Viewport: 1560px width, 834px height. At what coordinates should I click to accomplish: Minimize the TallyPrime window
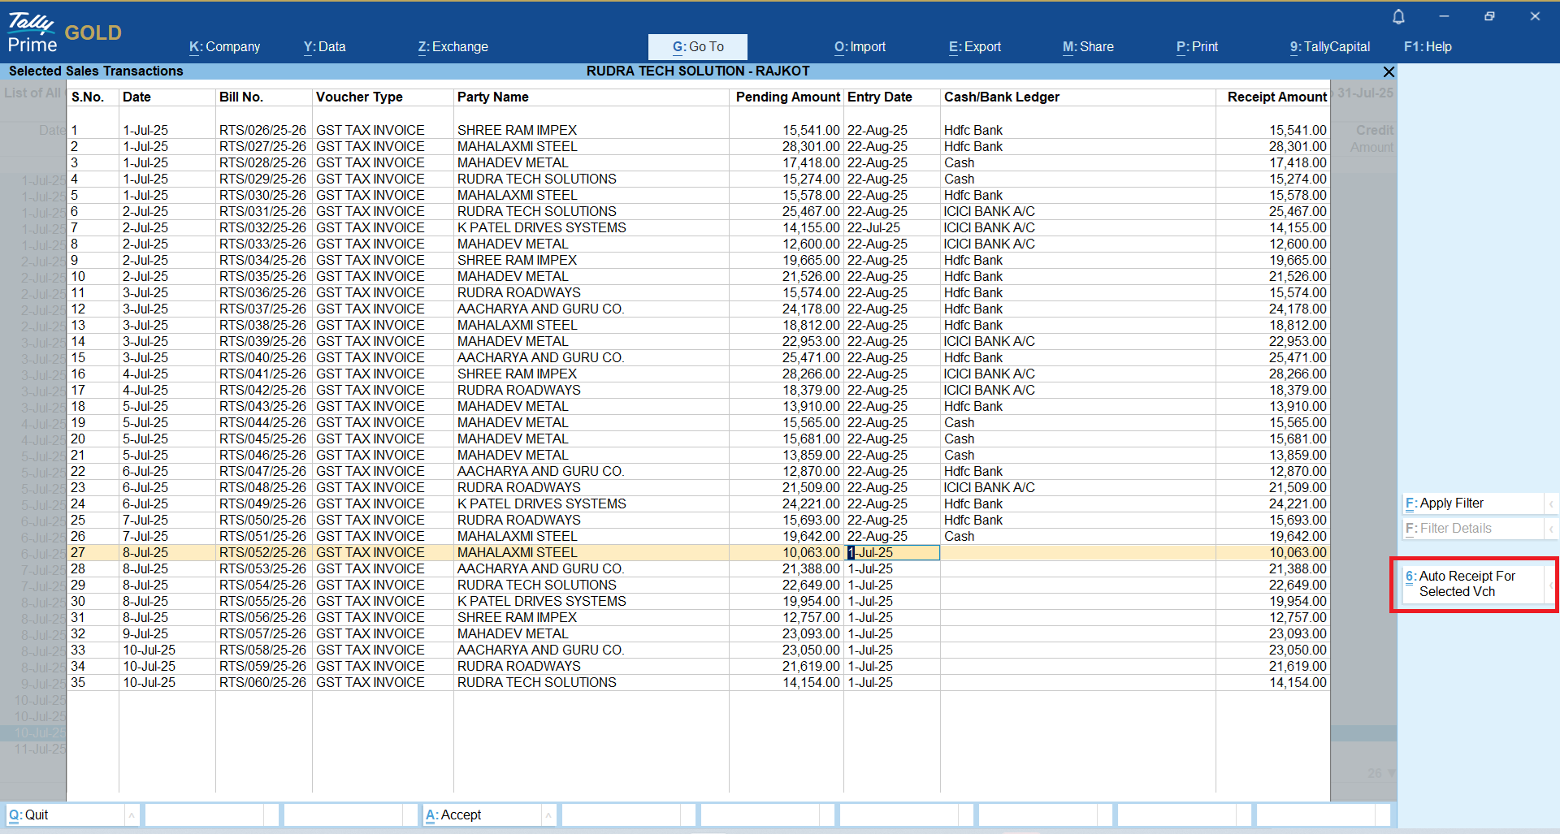(1444, 16)
